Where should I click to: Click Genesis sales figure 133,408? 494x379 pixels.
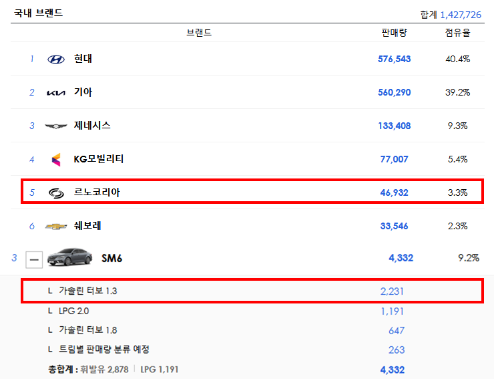pos(394,126)
